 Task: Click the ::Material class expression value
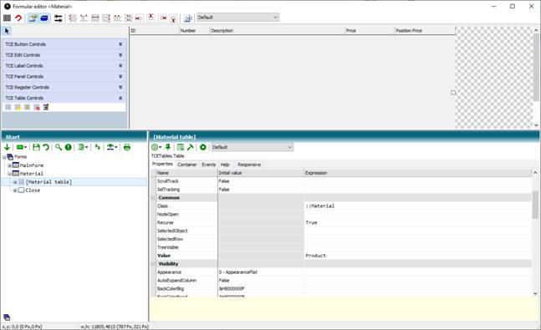pyautogui.click(x=320, y=206)
